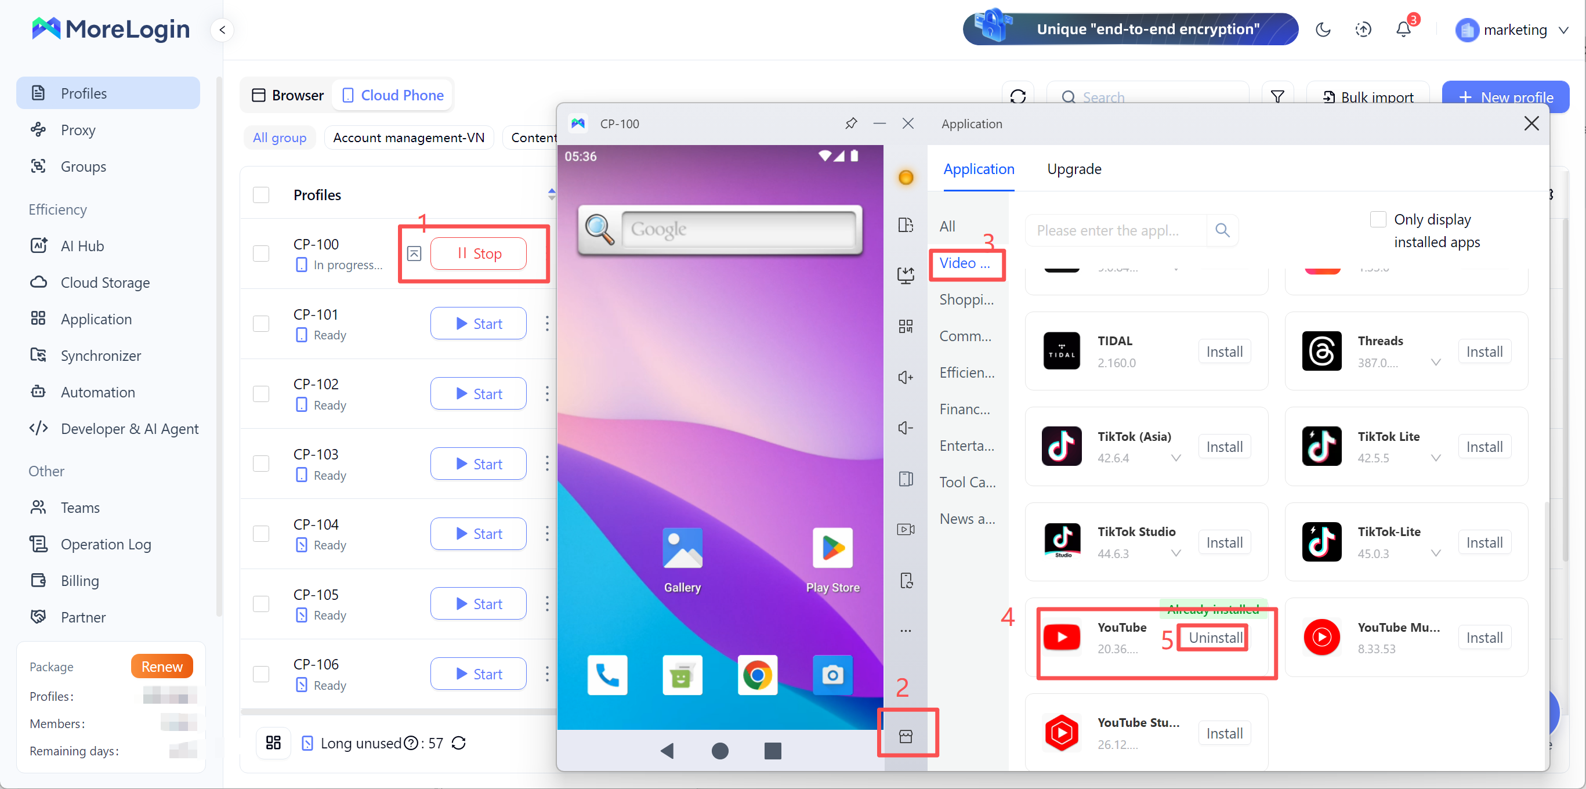The width and height of the screenshot is (1586, 789).
Task: Select the CP-105 profile checkbox
Action: pyautogui.click(x=261, y=603)
